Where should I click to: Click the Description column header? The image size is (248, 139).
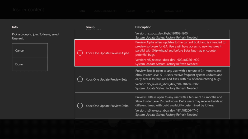143,27
